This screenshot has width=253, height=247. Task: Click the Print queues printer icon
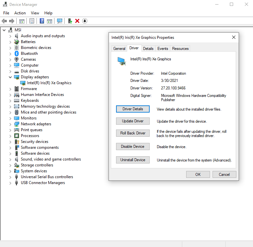pyautogui.click(x=16, y=130)
